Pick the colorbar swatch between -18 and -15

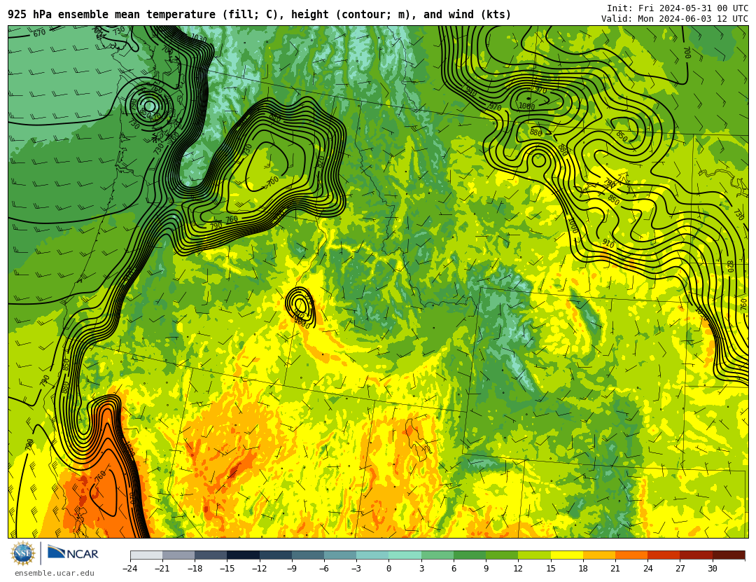click(x=211, y=555)
